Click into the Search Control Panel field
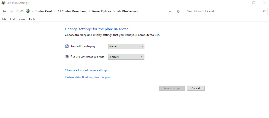269x118 pixels. coord(223,12)
